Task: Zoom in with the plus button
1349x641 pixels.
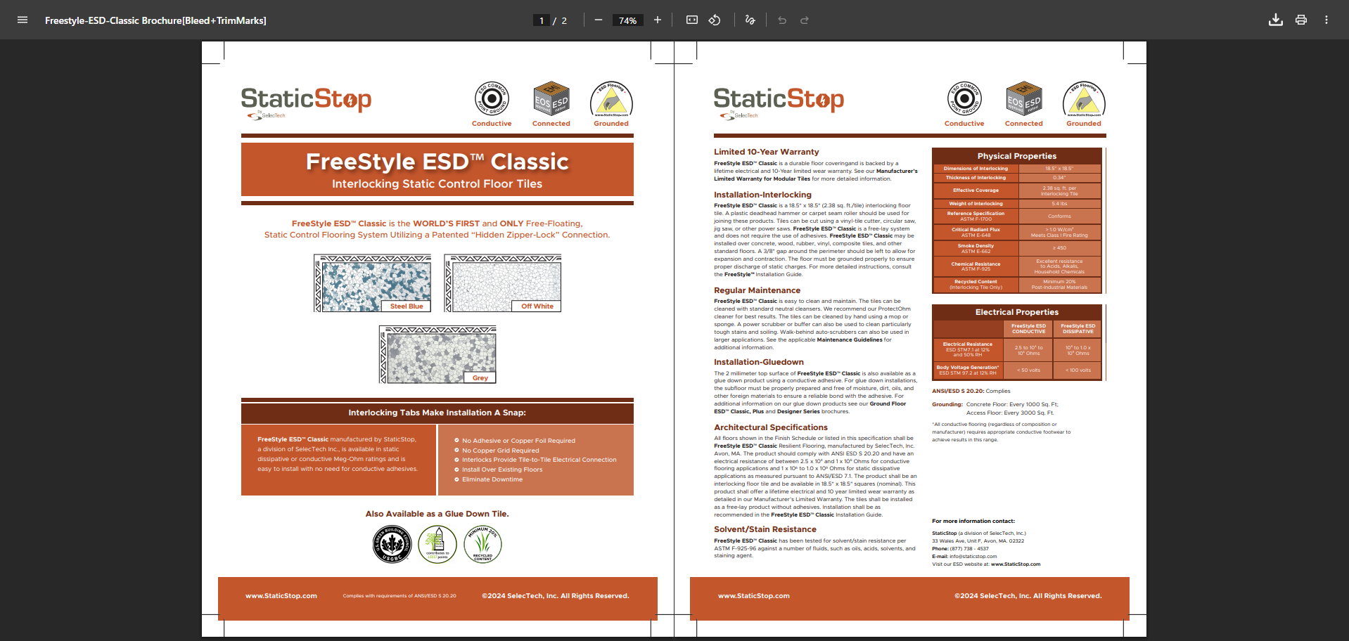Action: 658,20
